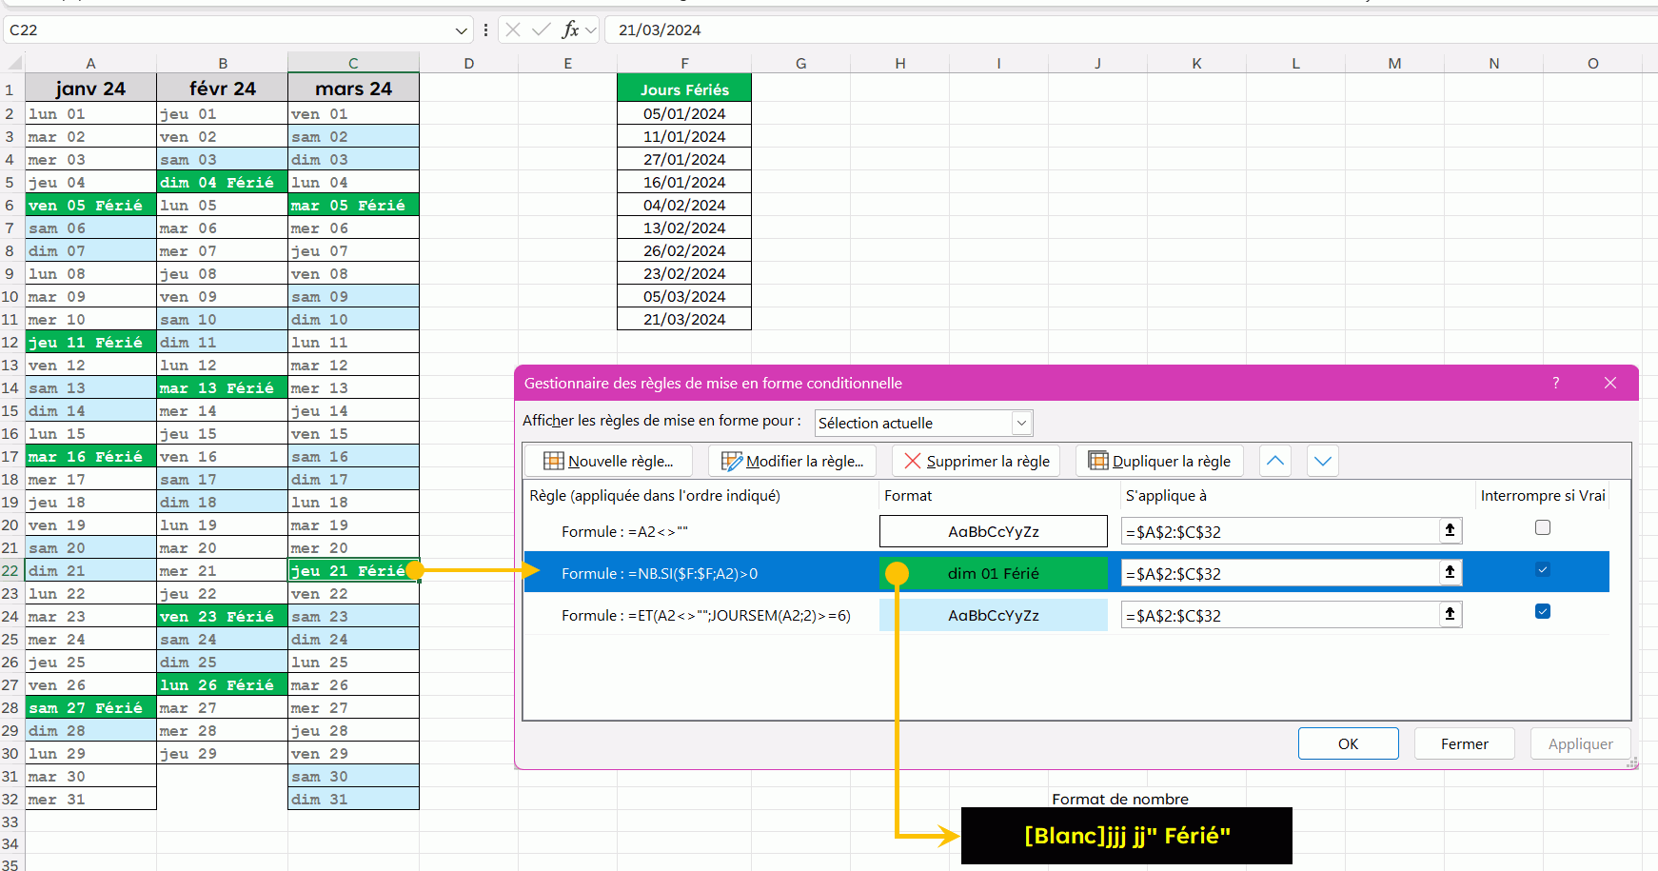Click the insert function fx icon
1658x871 pixels.
pos(570,30)
